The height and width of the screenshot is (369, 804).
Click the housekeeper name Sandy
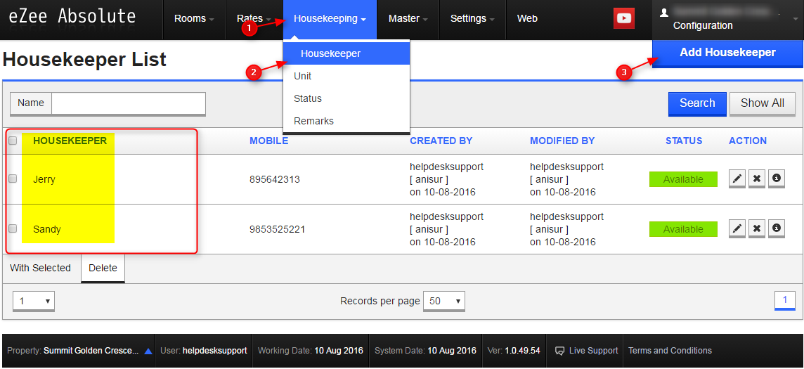[47, 229]
